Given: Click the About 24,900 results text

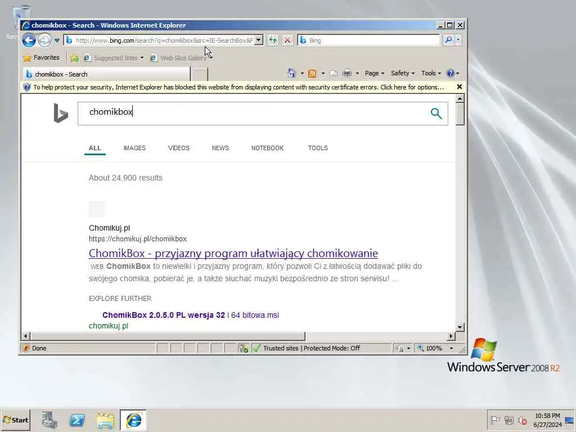Looking at the screenshot, I should (x=125, y=178).
